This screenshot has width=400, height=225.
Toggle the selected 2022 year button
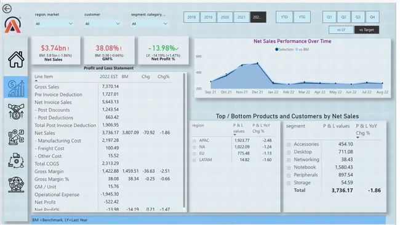[258, 17]
